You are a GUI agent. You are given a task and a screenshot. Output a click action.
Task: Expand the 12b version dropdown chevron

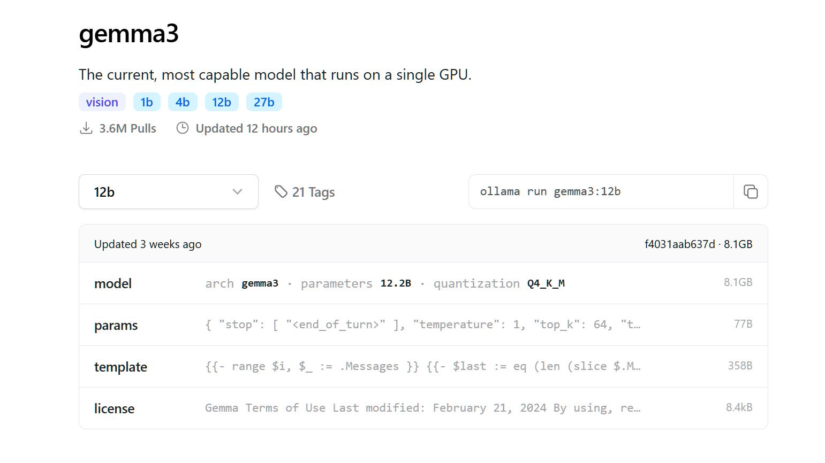(x=237, y=192)
